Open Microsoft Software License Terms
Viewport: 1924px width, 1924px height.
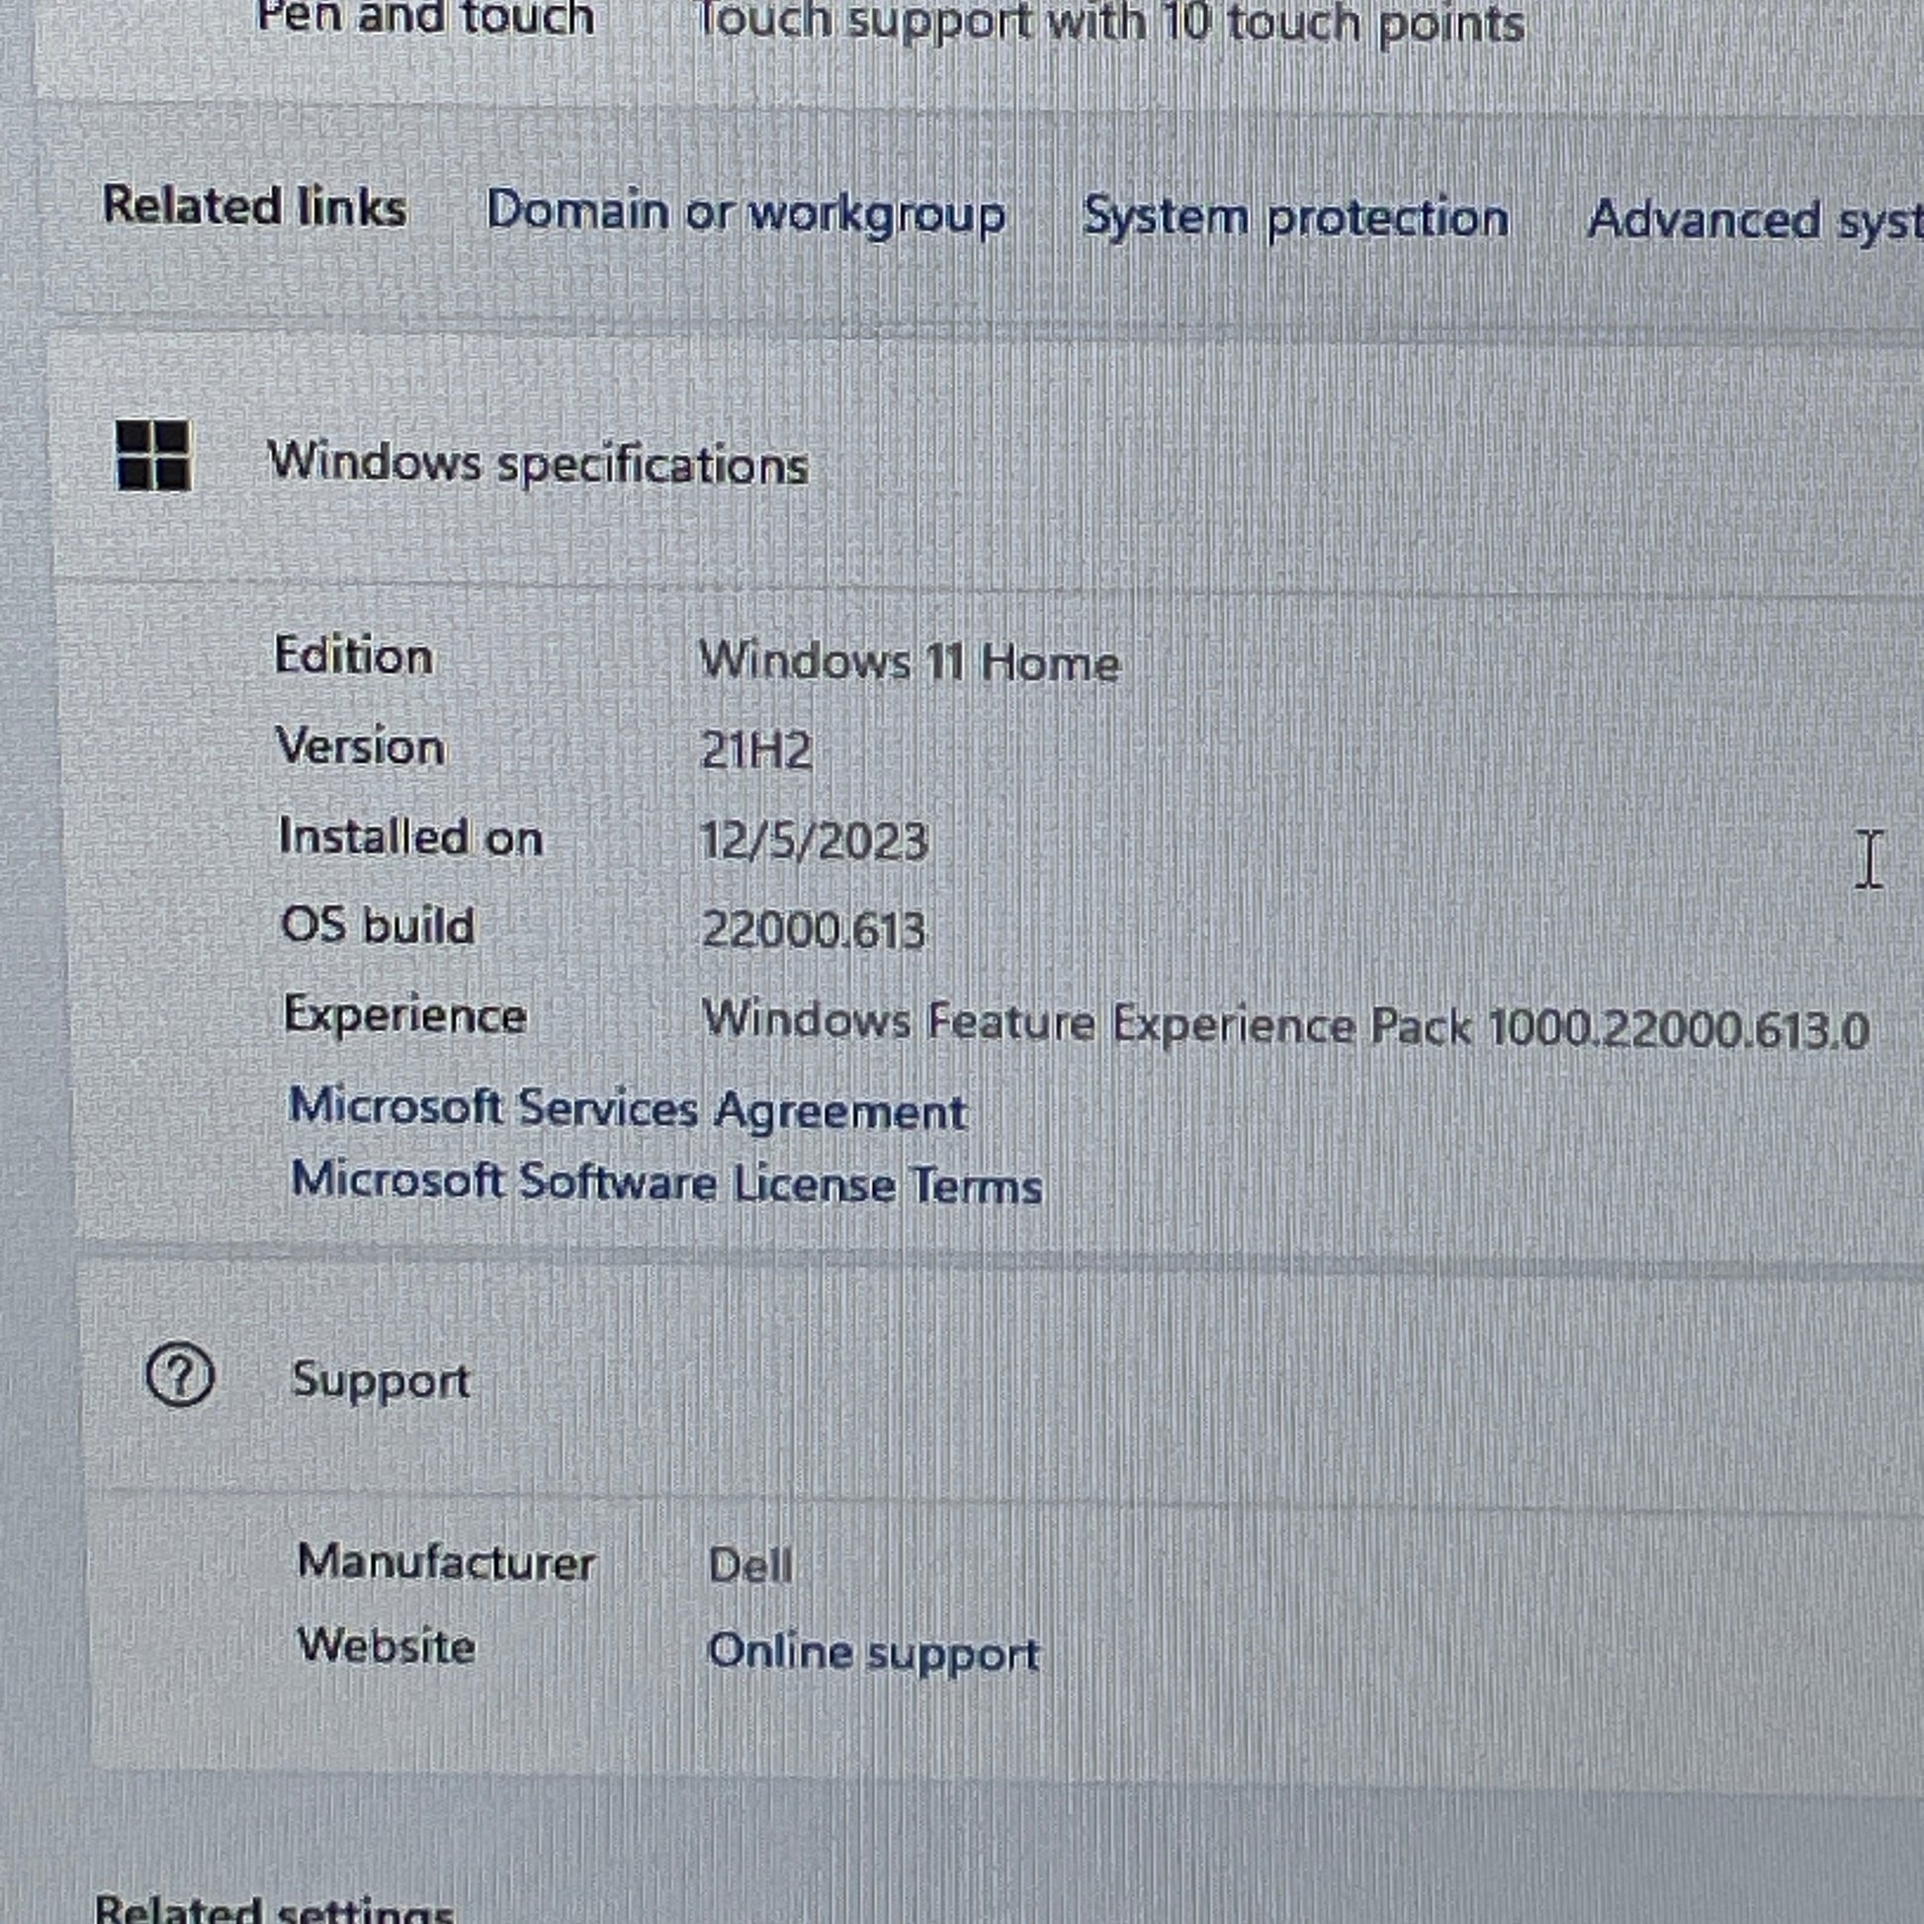tap(666, 1183)
